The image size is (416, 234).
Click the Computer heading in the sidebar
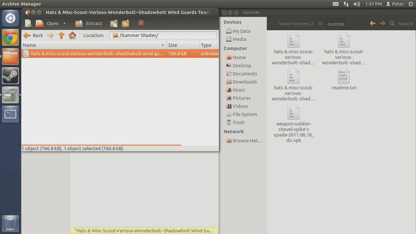tap(235, 48)
